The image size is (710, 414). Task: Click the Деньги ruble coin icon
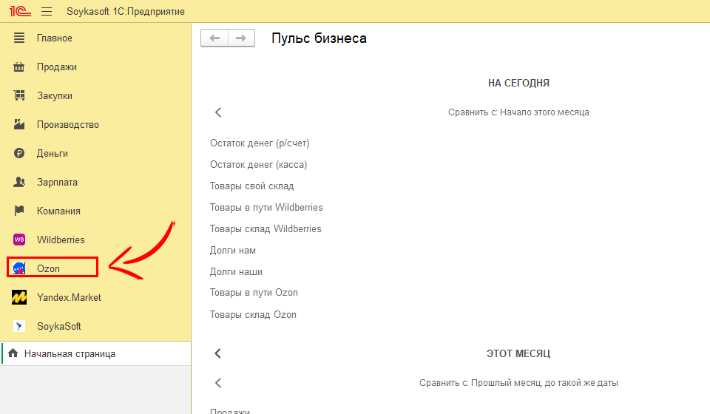click(20, 153)
